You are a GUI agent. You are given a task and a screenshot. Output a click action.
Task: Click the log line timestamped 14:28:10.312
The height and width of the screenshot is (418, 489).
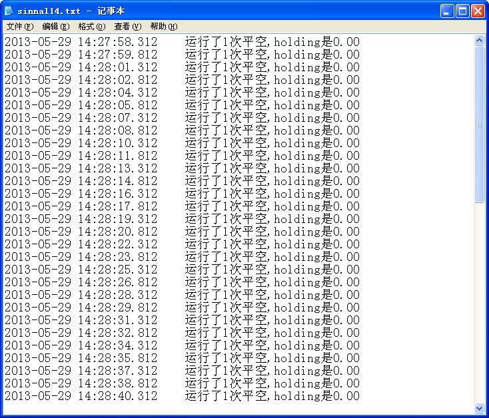pos(182,143)
